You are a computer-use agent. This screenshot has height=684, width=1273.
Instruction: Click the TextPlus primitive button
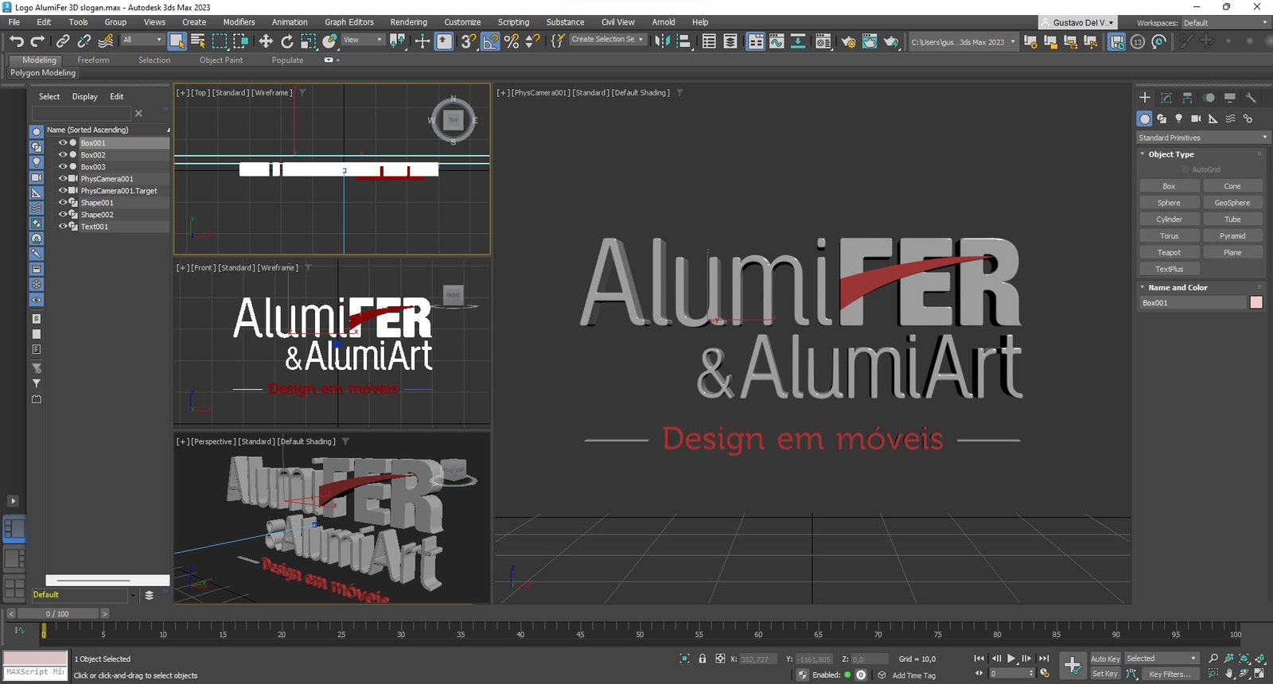[1169, 270]
